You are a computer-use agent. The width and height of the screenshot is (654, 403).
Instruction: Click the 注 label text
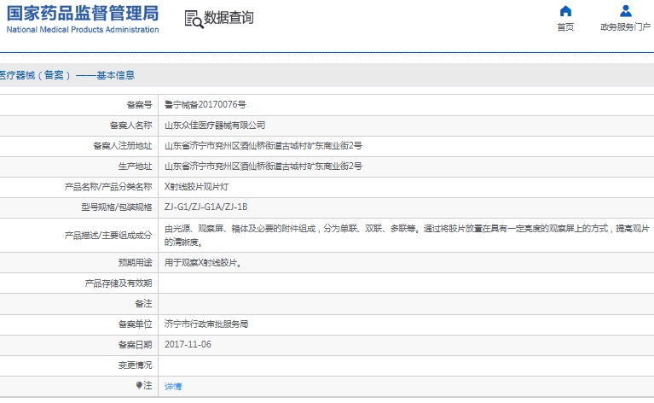(x=148, y=385)
